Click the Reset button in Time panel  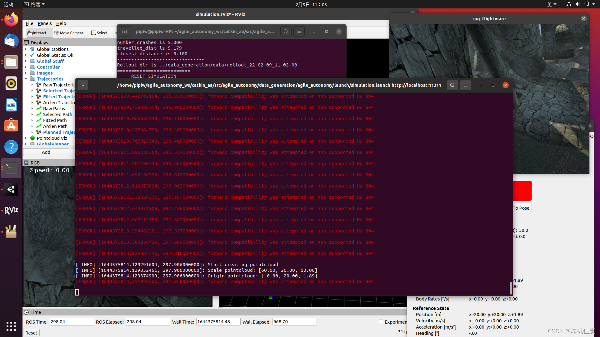[x=31, y=333]
